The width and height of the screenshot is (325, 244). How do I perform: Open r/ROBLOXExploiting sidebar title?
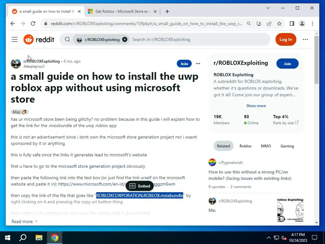pyautogui.click(x=241, y=63)
